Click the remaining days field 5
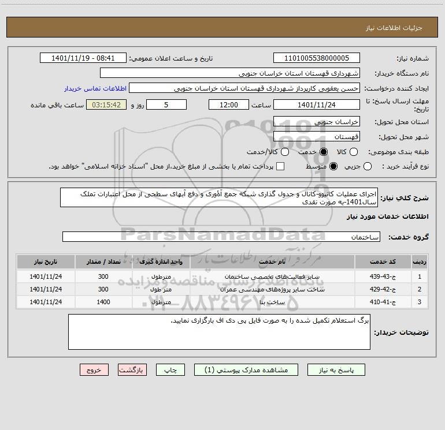The image size is (445, 430). pos(166,104)
